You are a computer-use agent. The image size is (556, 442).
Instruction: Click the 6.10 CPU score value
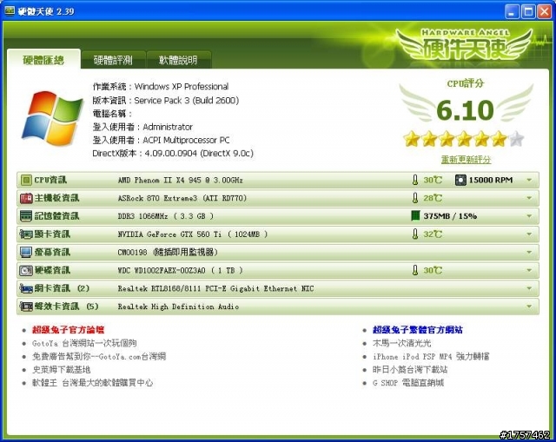(465, 110)
